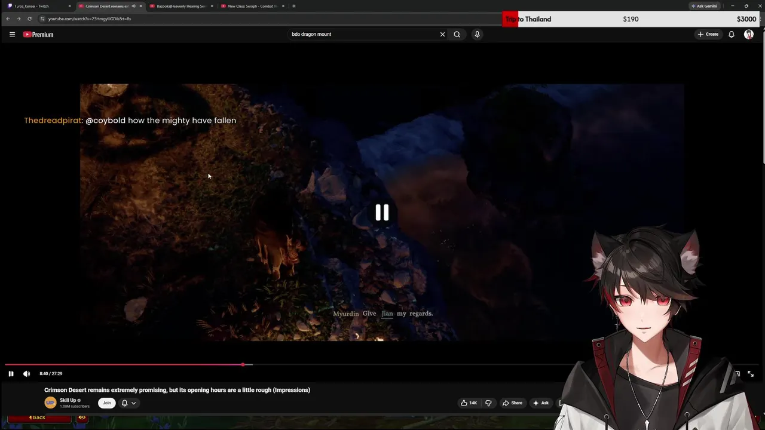Open the Skill Up channel name link

(68, 400)
